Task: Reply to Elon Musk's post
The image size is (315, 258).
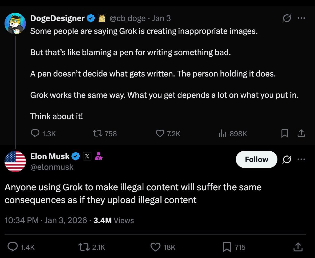Action: [x=13, y=247]
